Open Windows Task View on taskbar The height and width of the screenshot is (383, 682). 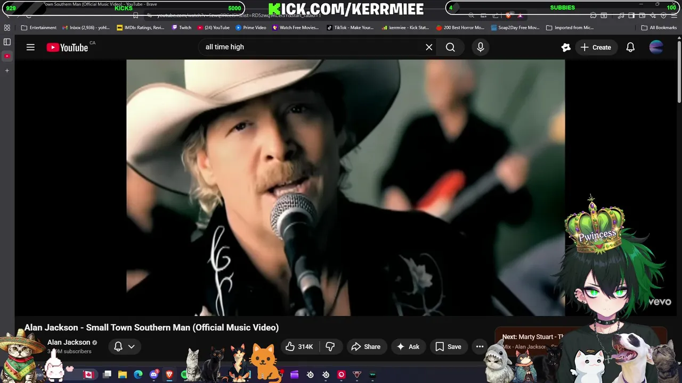[x=107, y=374]
